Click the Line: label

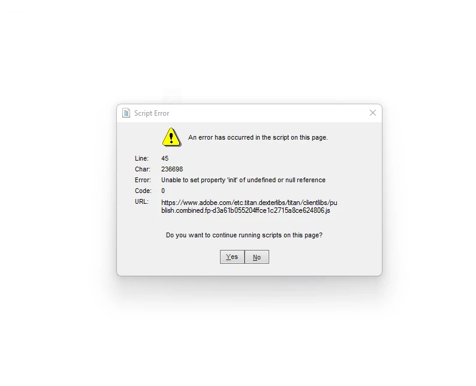[141, 158]
